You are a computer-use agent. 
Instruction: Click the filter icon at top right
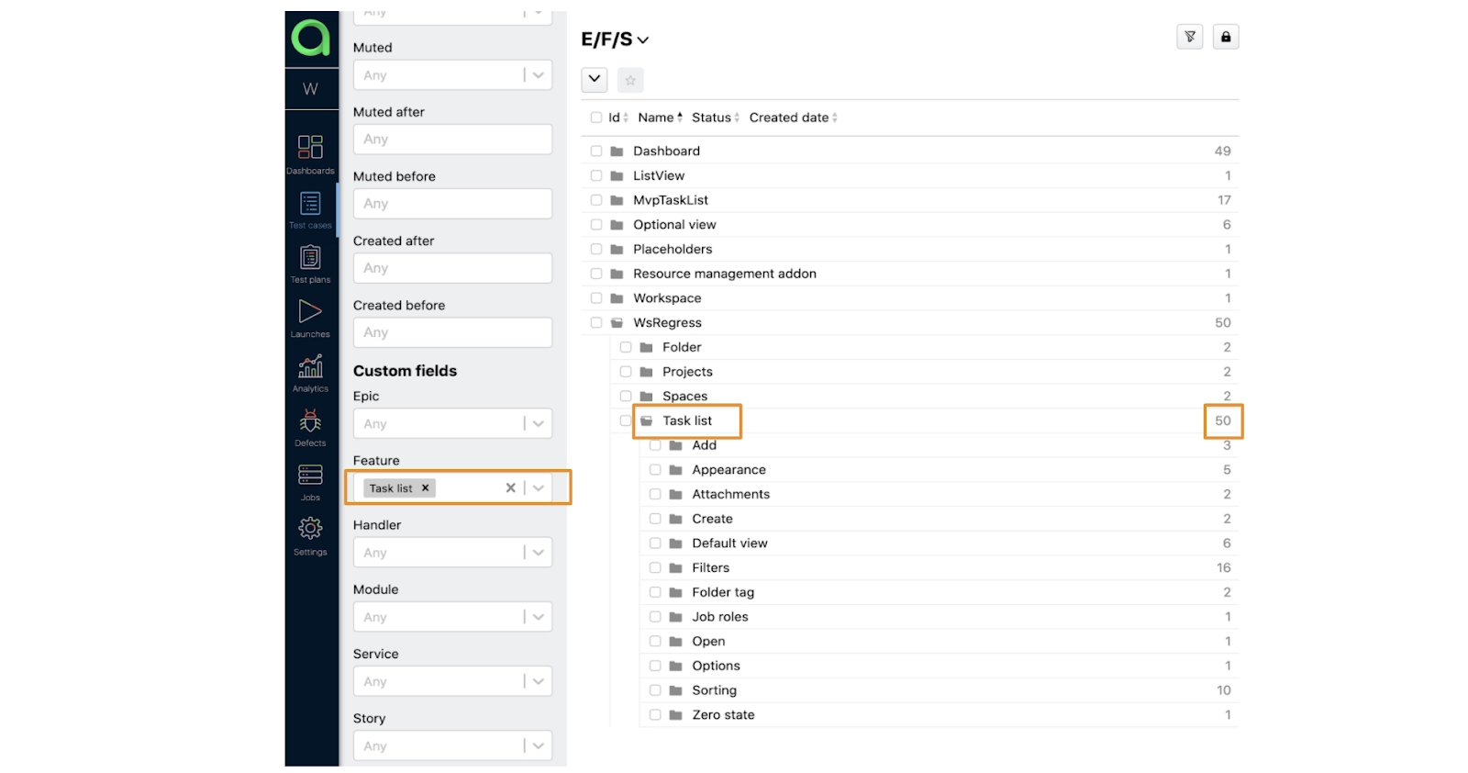pyautogui.click(x=1190, y=37)
